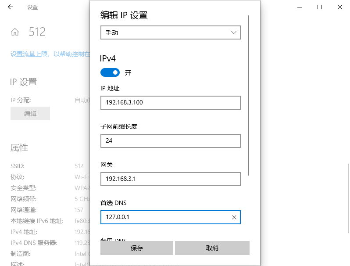Click the back arrow in Settings
The height and width of the screenshot is (266, 350).
pos(11,7)
